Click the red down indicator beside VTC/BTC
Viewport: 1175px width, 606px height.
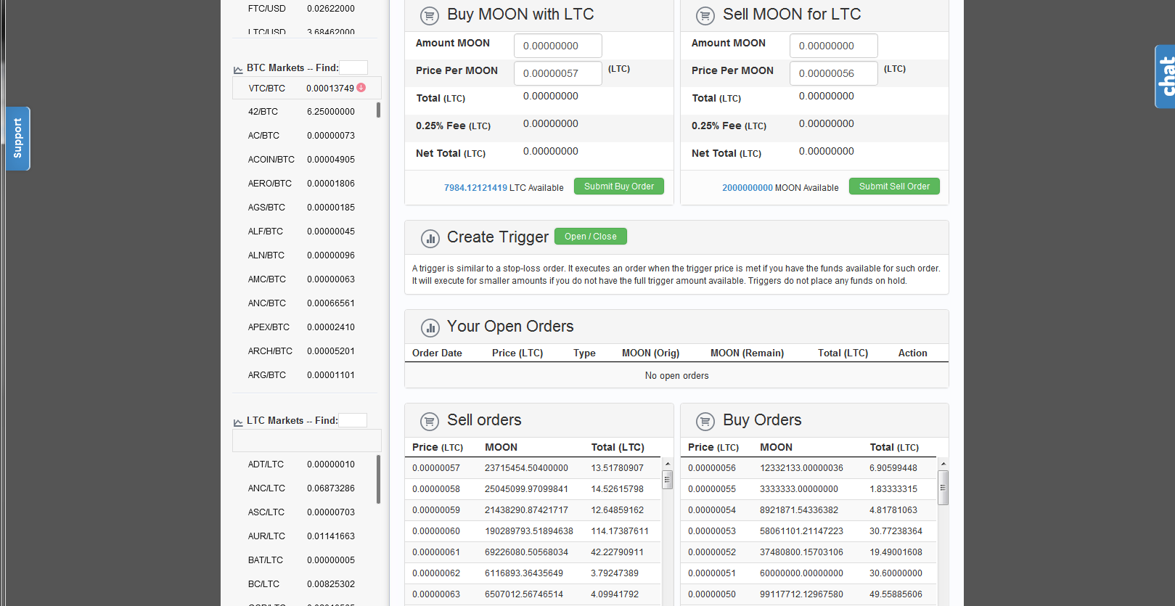click(x=361, y=88)
